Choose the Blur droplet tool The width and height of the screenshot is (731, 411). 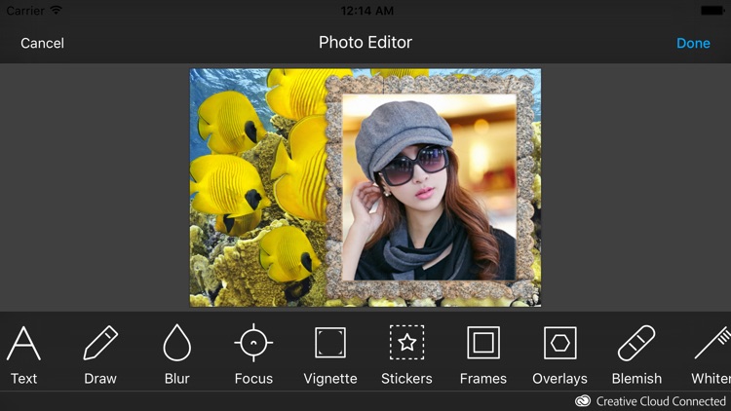click(x=177, y=343)
